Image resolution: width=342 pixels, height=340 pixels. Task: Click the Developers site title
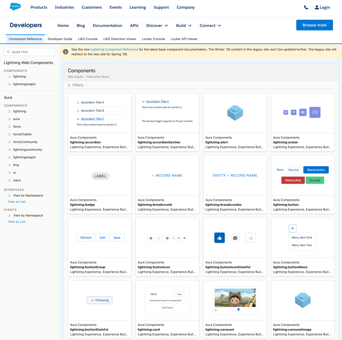26,25
